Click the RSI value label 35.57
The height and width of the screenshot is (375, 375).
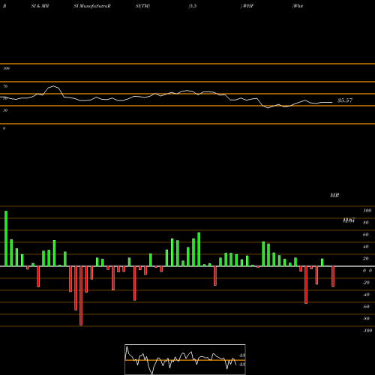tap(345, 100)
